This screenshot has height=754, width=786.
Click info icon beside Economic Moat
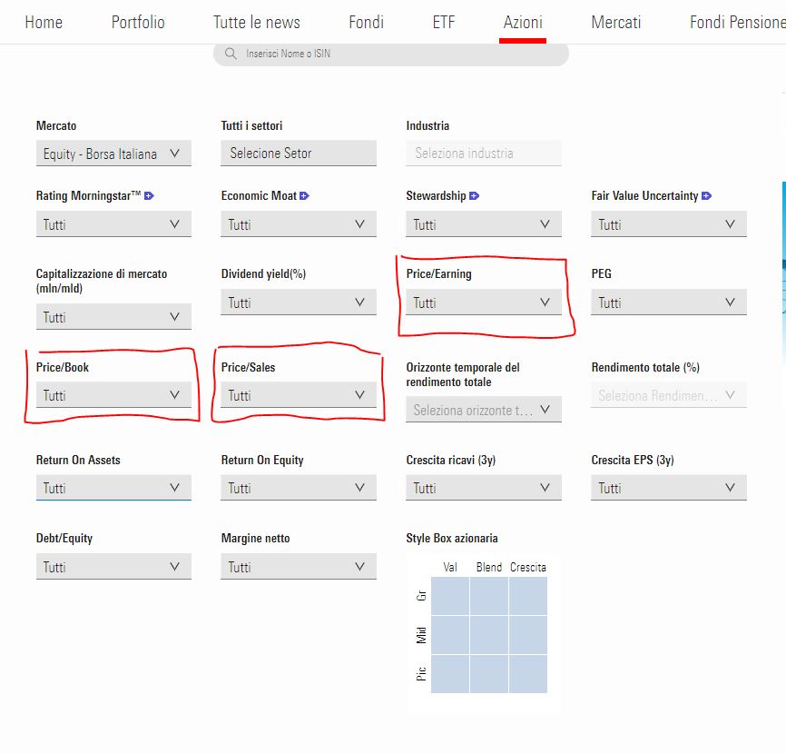click(x=304, y=196)
